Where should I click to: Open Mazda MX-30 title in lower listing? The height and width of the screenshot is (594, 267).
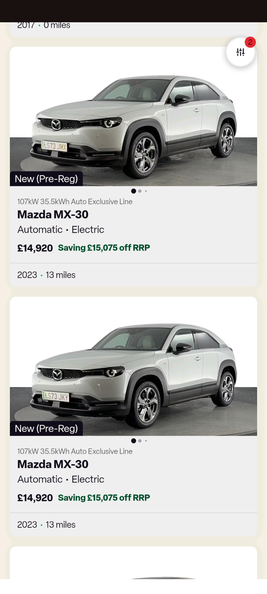click(53, 464)
